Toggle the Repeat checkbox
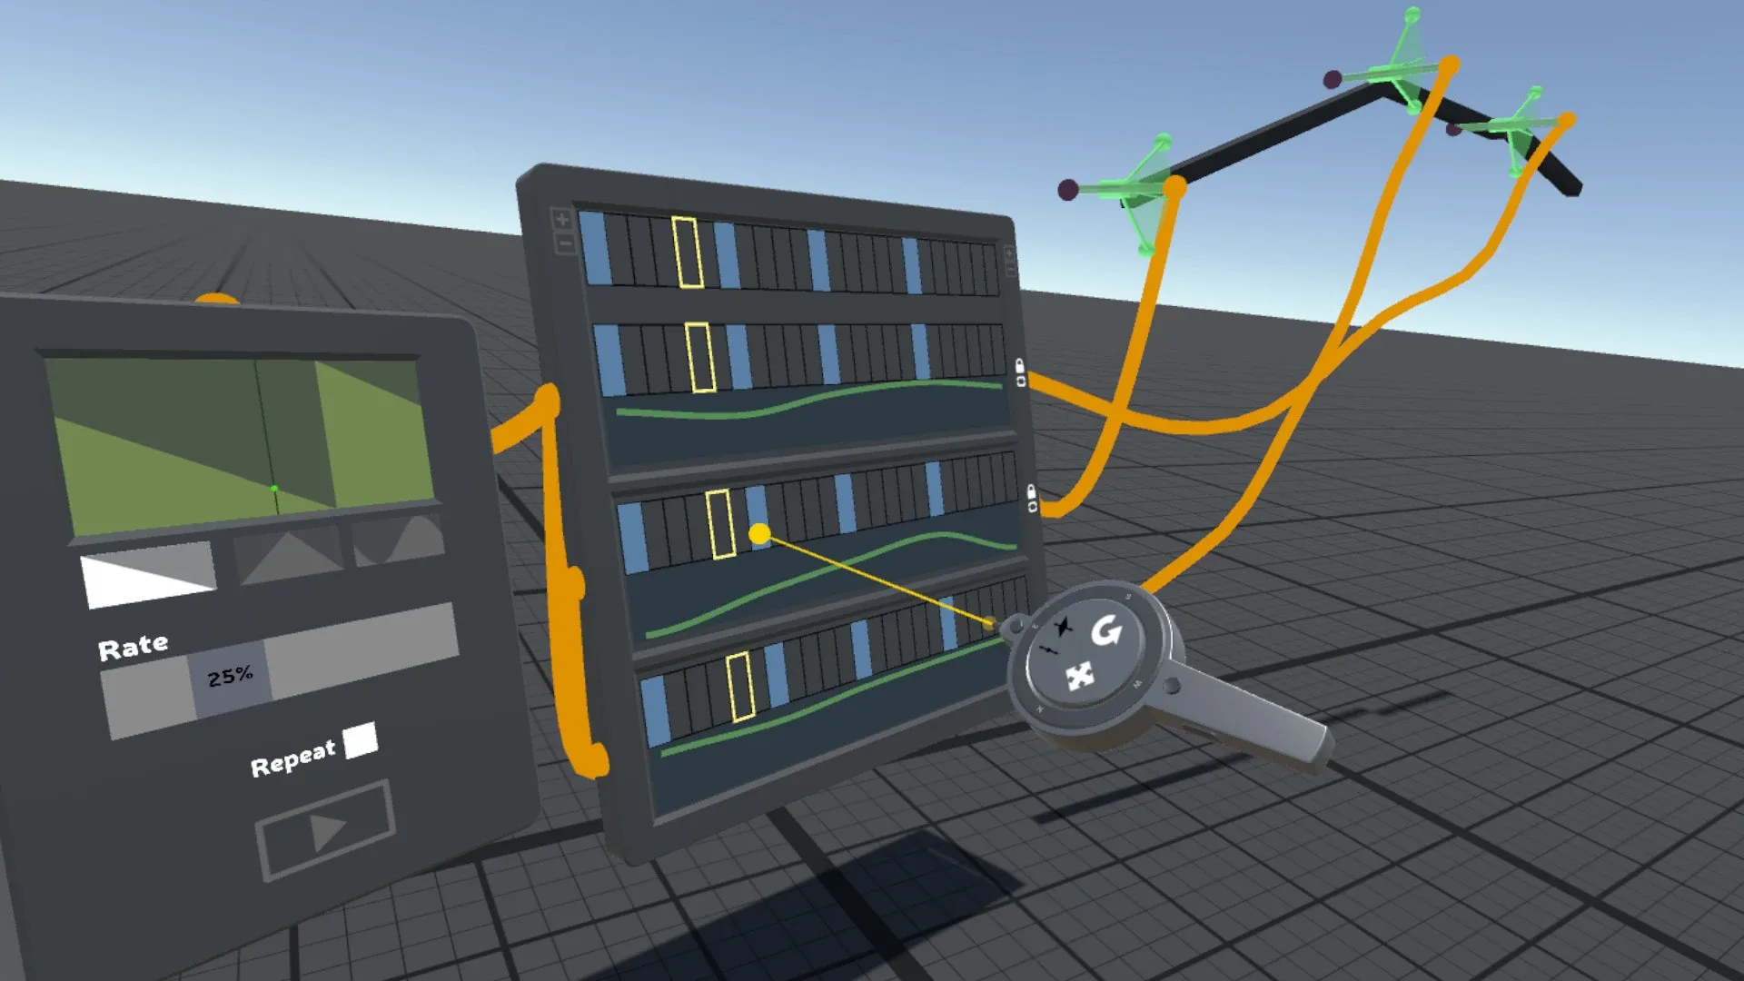Screen dimensions: 1744x981 361,740
